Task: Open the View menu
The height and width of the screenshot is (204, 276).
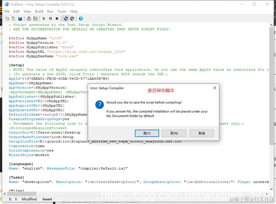Action: coord(27,12)
